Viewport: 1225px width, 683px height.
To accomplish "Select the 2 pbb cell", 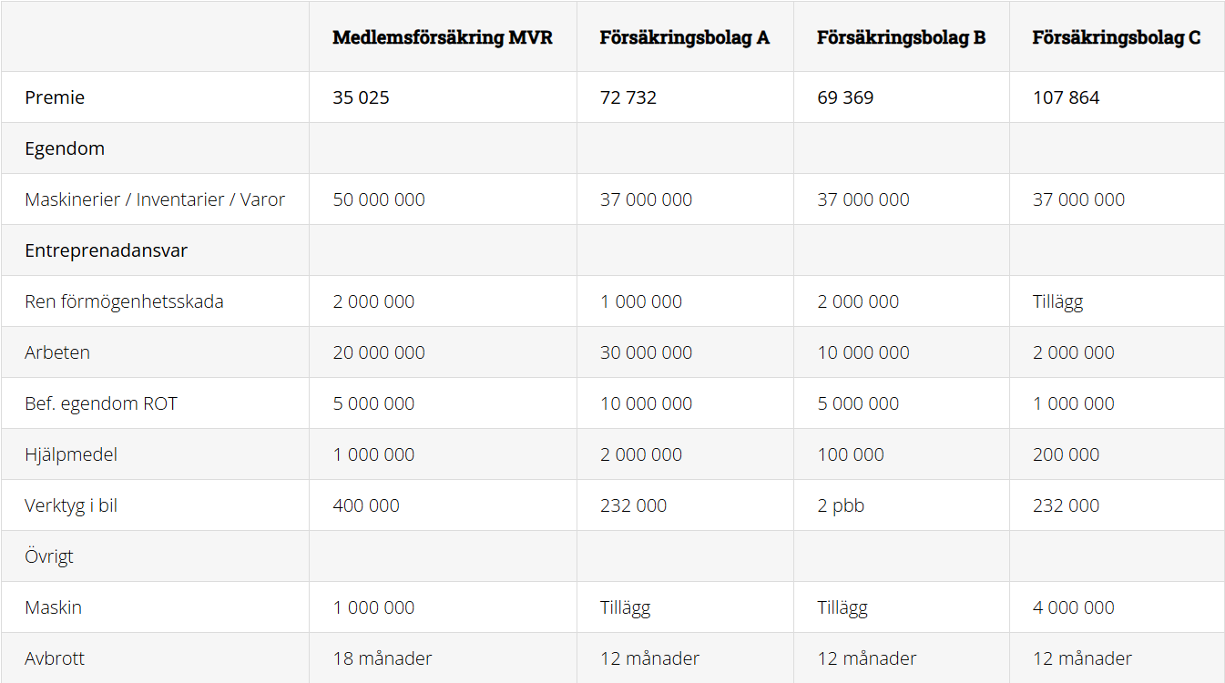I will tap(841, 505).
